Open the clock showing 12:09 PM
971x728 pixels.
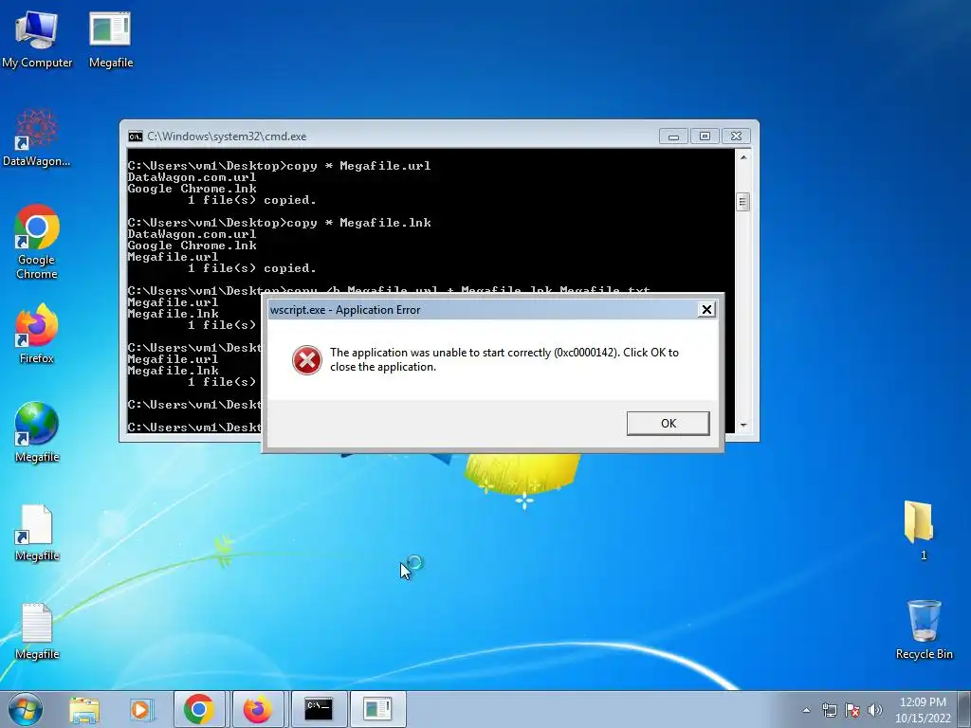[923, 710]
